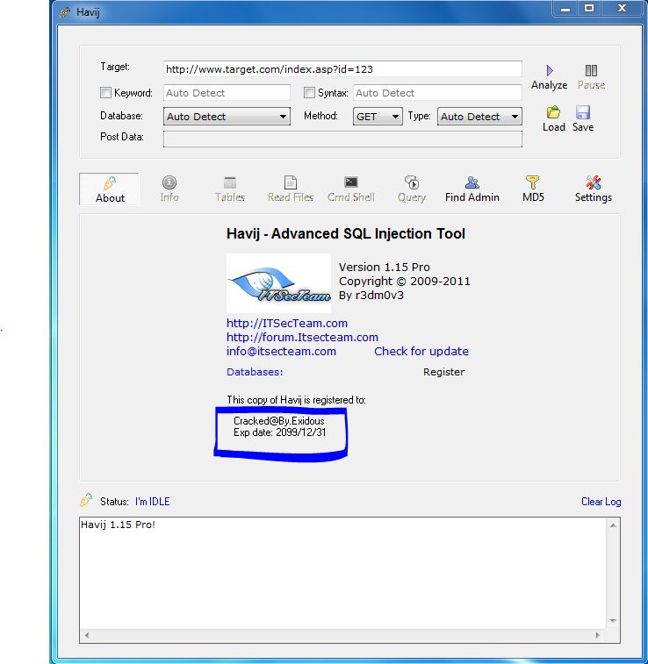Open the Cmd Shell tab

click(x=351, y=189)
